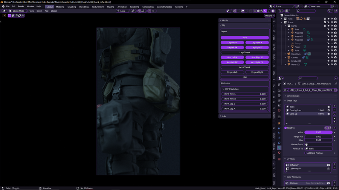Open the Render menu
This screenshot has width=339, height=190.
click(21, 6)
